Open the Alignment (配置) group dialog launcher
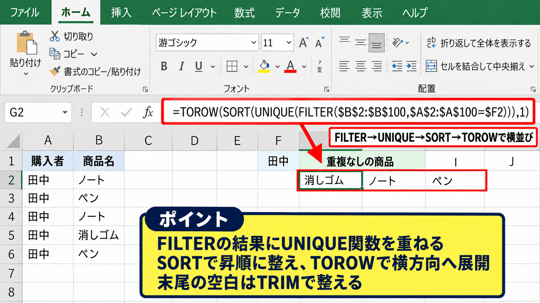540x303 pixels. 533,89
